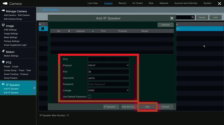Click the Enter Password field

108,84
